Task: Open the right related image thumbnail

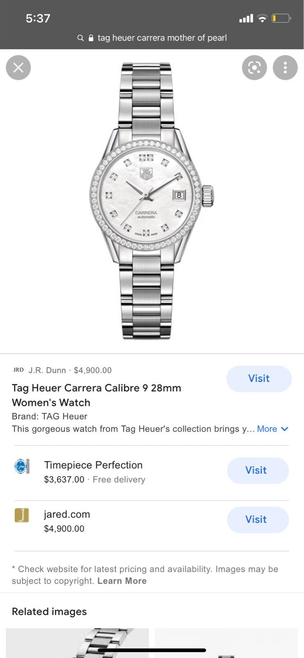Action: pyautogui.click(x=226, y=643)
